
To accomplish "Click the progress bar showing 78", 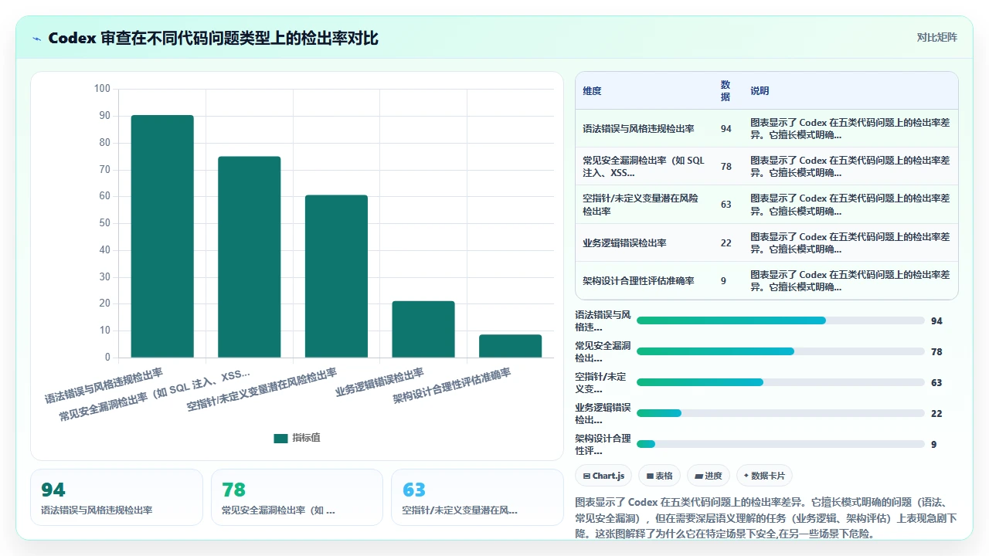I will (780, 351).
